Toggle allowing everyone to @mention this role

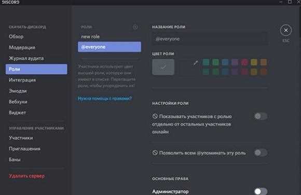(261, 153)
